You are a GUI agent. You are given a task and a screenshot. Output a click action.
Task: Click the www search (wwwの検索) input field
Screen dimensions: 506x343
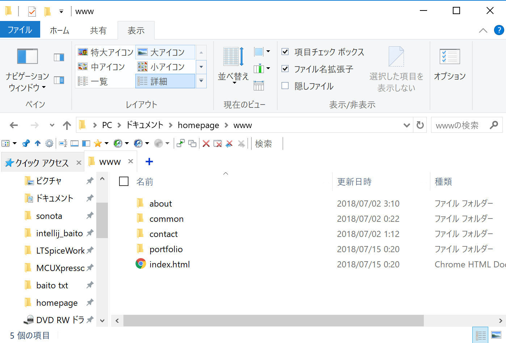pos(460,126)
